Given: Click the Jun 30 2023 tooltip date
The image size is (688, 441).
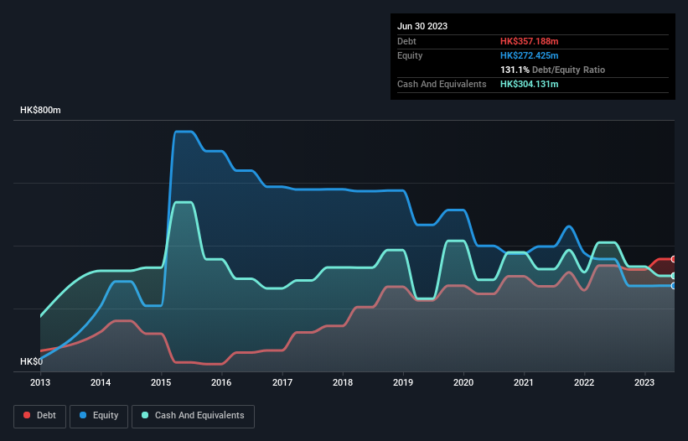Looking at the screenshot, I should tap(422, 26).
